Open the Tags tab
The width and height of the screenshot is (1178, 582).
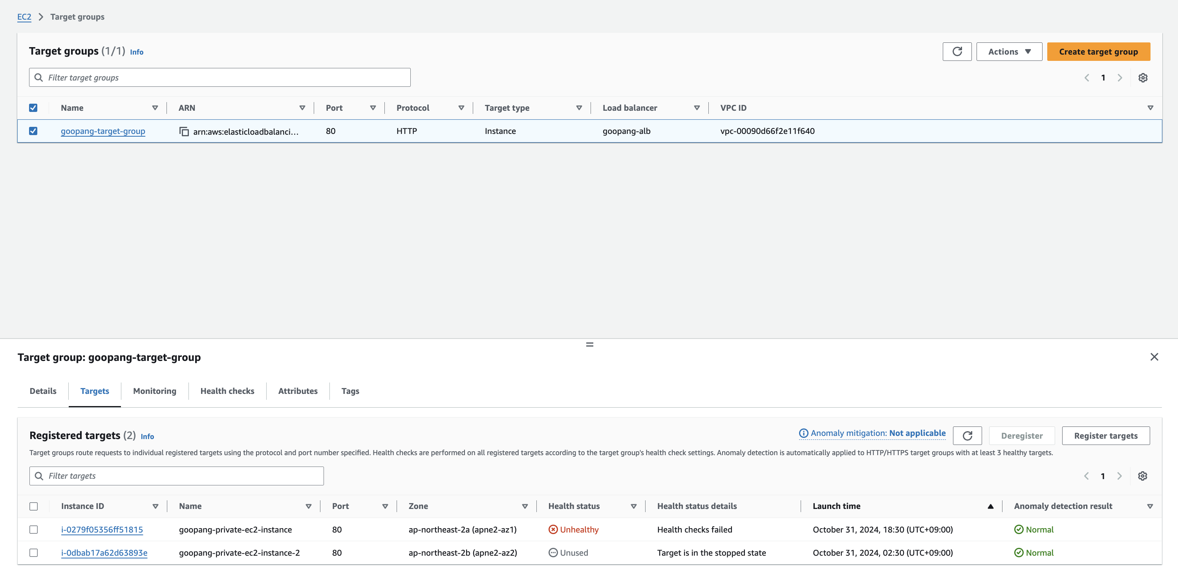350,391
